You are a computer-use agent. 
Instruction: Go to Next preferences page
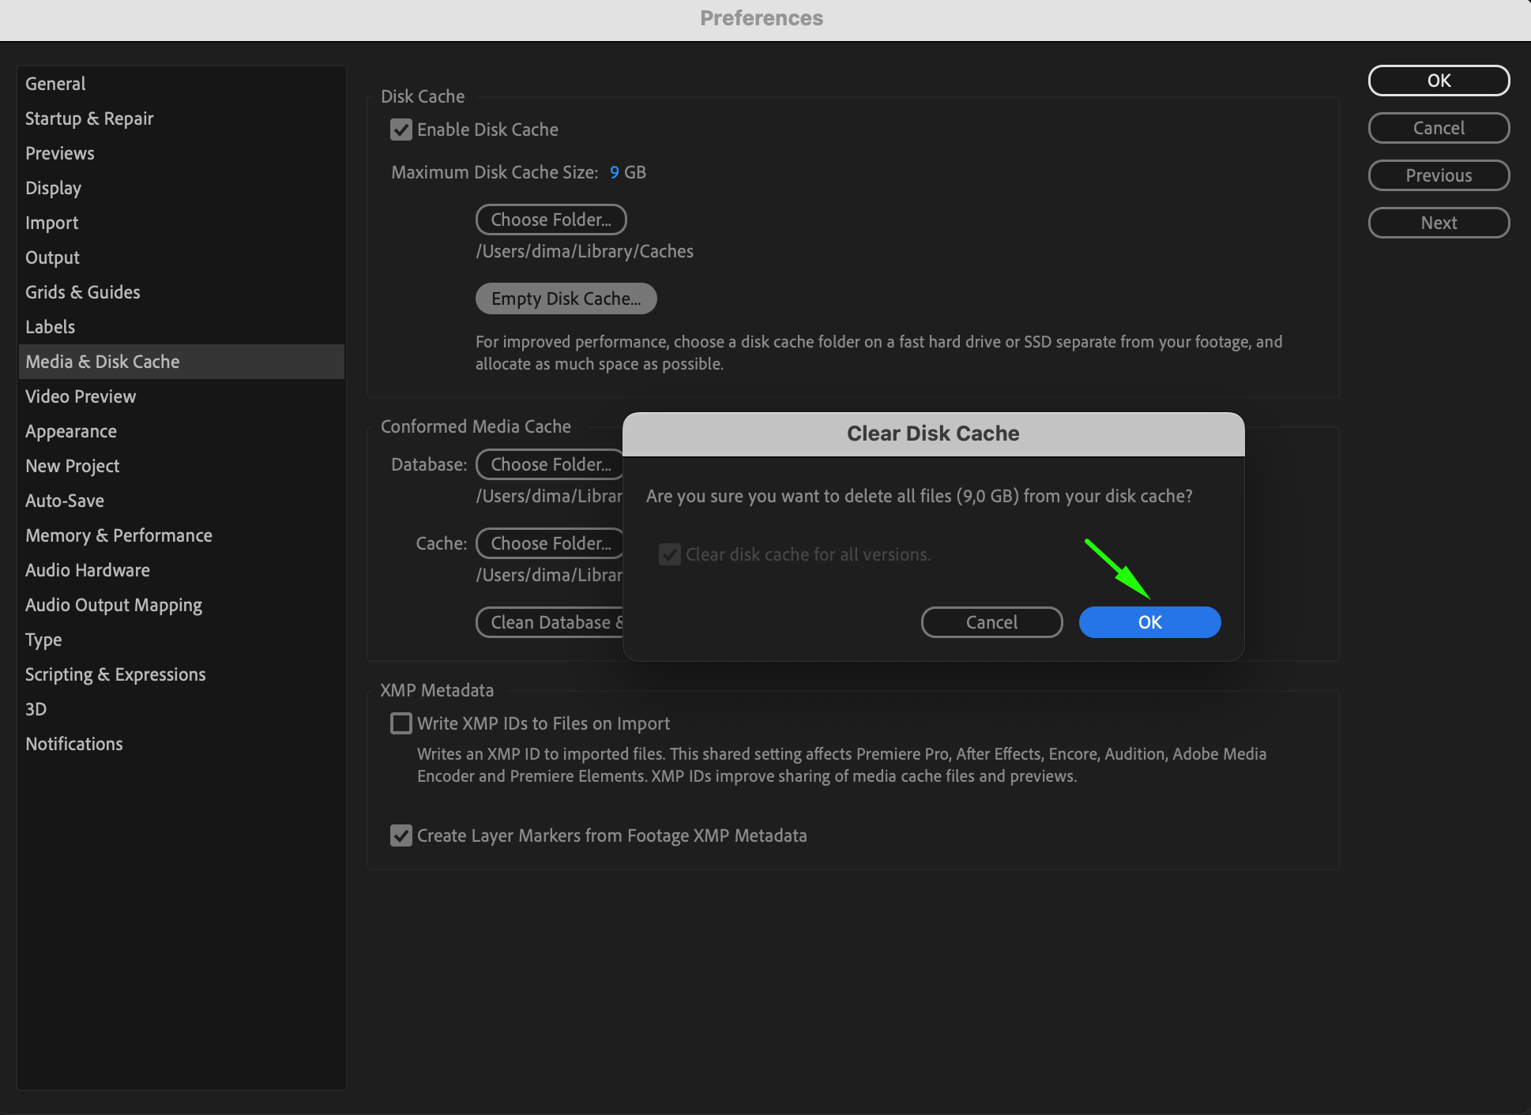pyautogui.click(x=1439, y=223)
